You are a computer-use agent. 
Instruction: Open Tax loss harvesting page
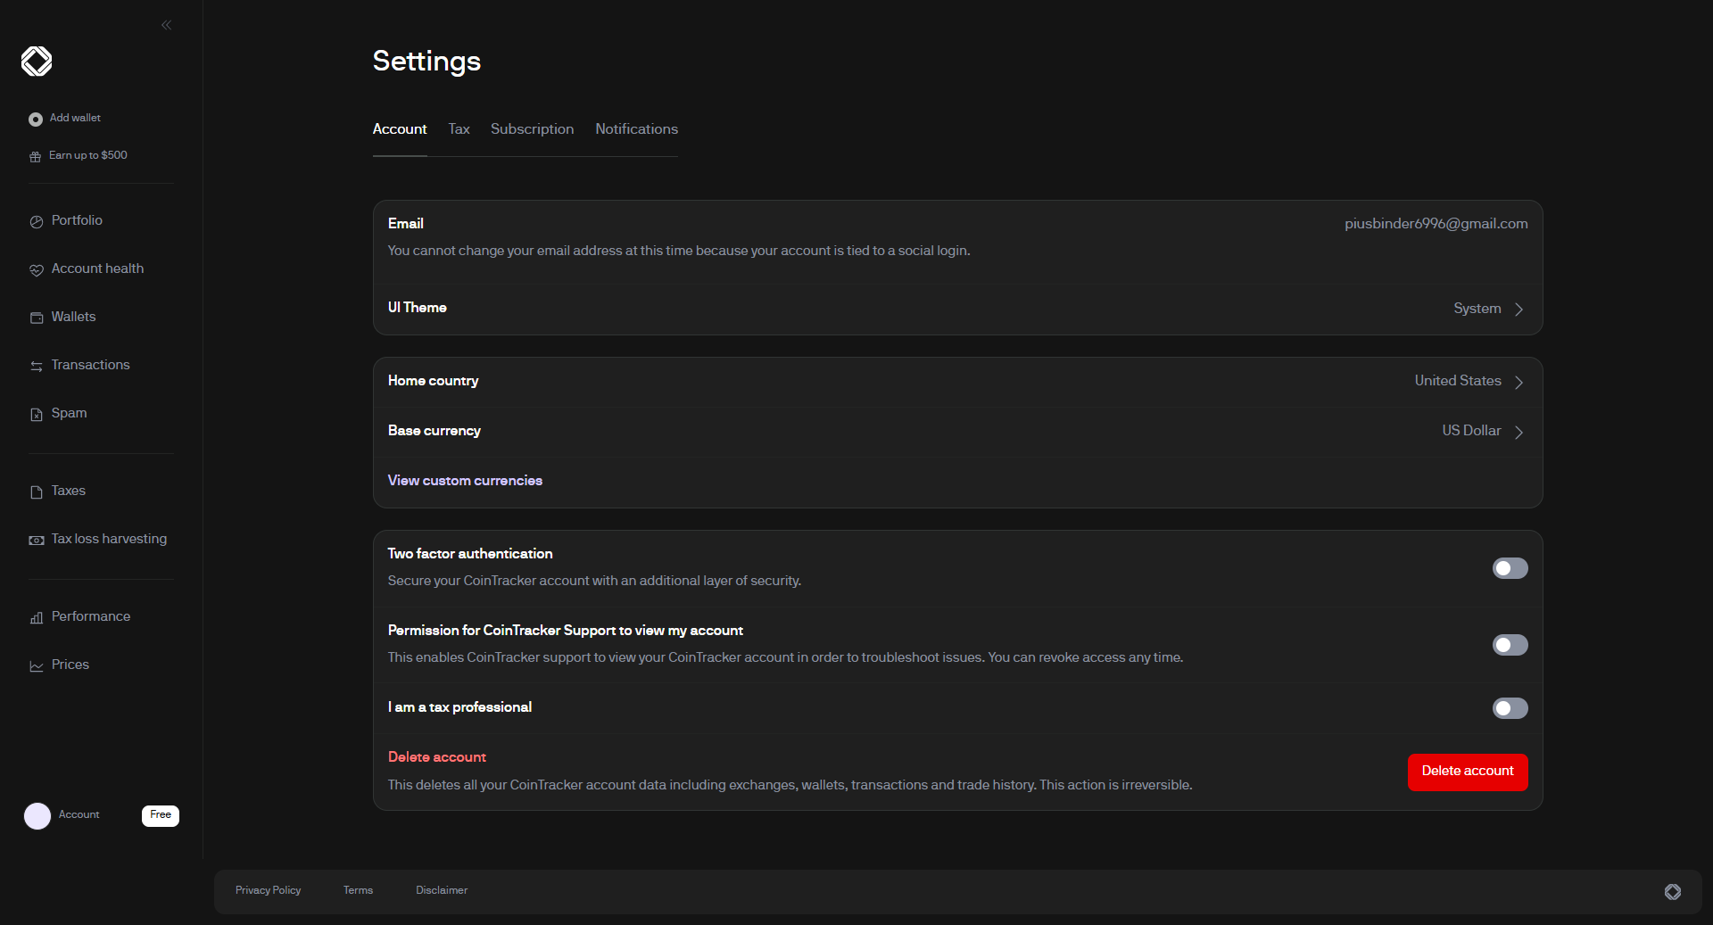(x=109, y=539)
